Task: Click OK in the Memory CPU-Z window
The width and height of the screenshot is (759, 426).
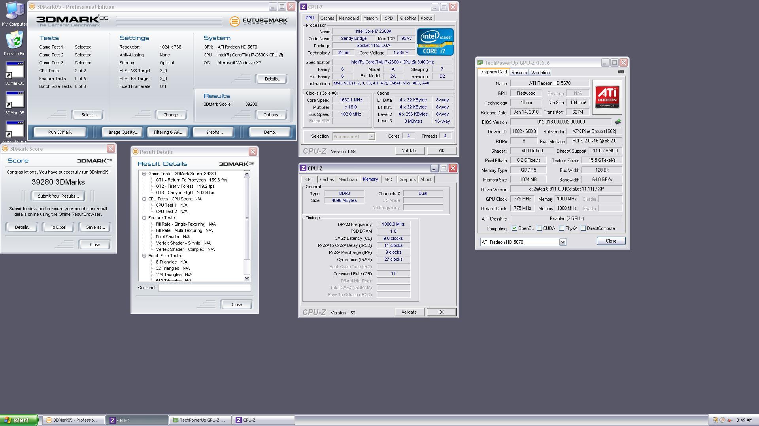Action: [x=441, y=312]
